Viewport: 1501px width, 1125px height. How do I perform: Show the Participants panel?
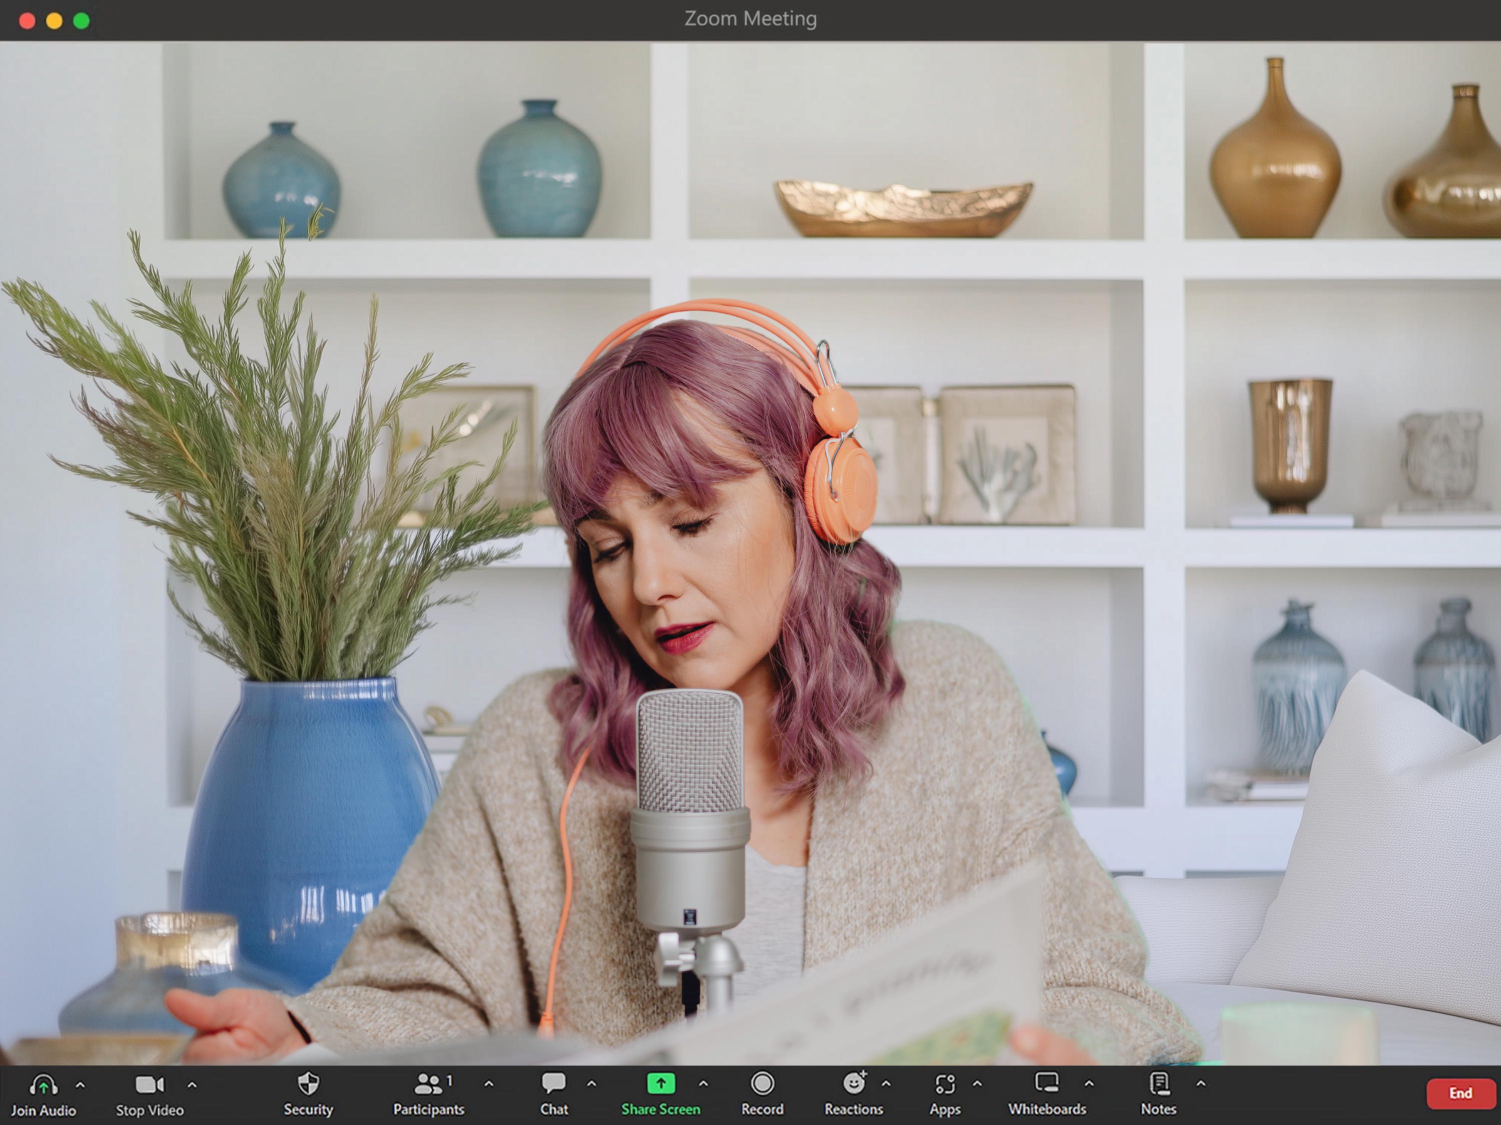pyautogui.click(x=429, y=1095)
